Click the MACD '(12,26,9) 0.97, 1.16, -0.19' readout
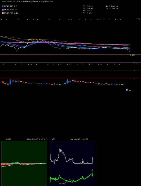The height and width of the screenshot is (186, 141). pyautogui.click(x=37, y=139)
